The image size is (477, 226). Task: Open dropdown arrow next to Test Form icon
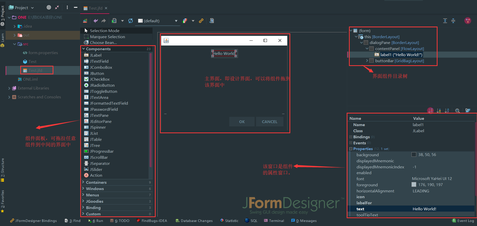pos(122,21)
